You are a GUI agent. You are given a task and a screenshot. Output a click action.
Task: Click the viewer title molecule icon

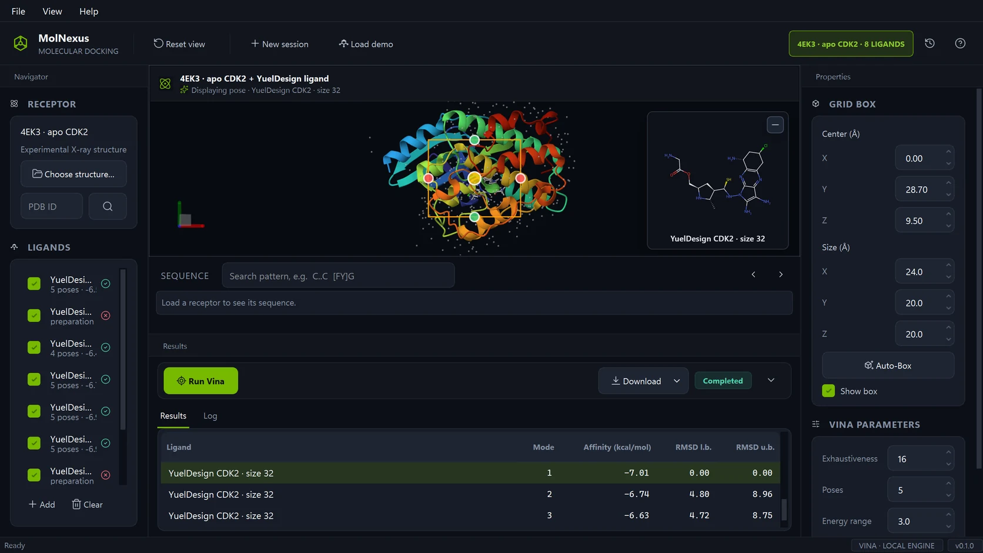(165, 84)
